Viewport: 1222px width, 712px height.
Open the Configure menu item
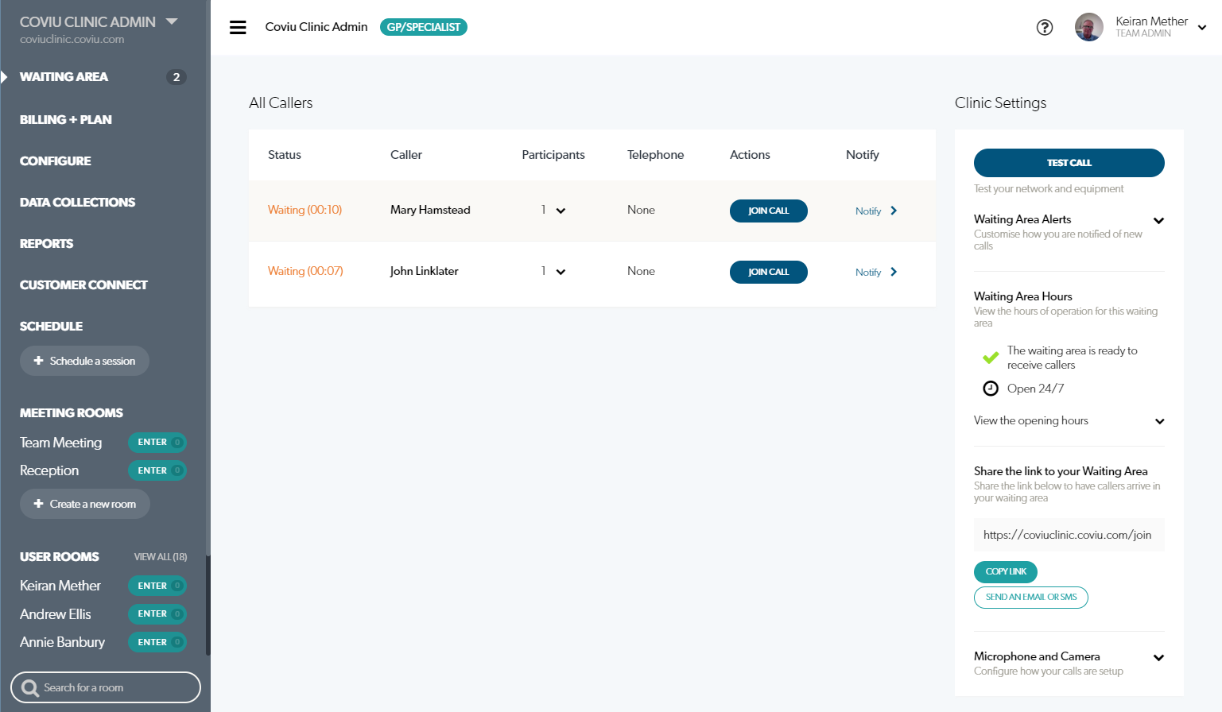[56, 161]
